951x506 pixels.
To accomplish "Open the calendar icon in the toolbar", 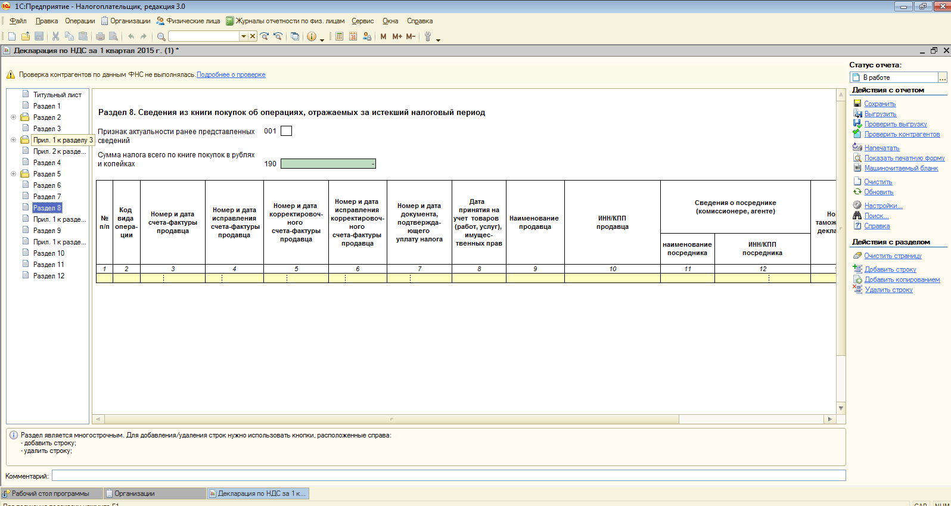I will point(353,36).
